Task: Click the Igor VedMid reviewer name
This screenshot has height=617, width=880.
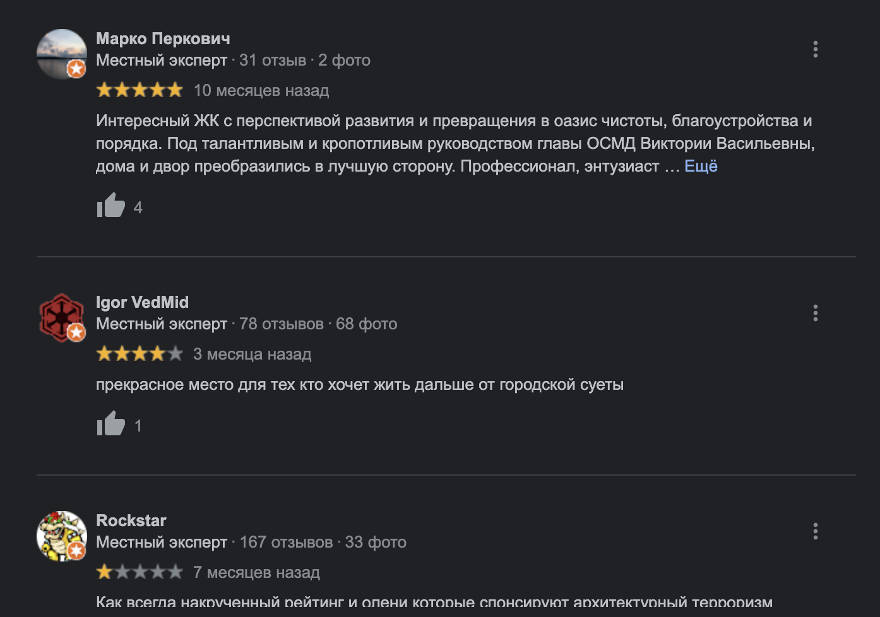Action: [142, 302]
